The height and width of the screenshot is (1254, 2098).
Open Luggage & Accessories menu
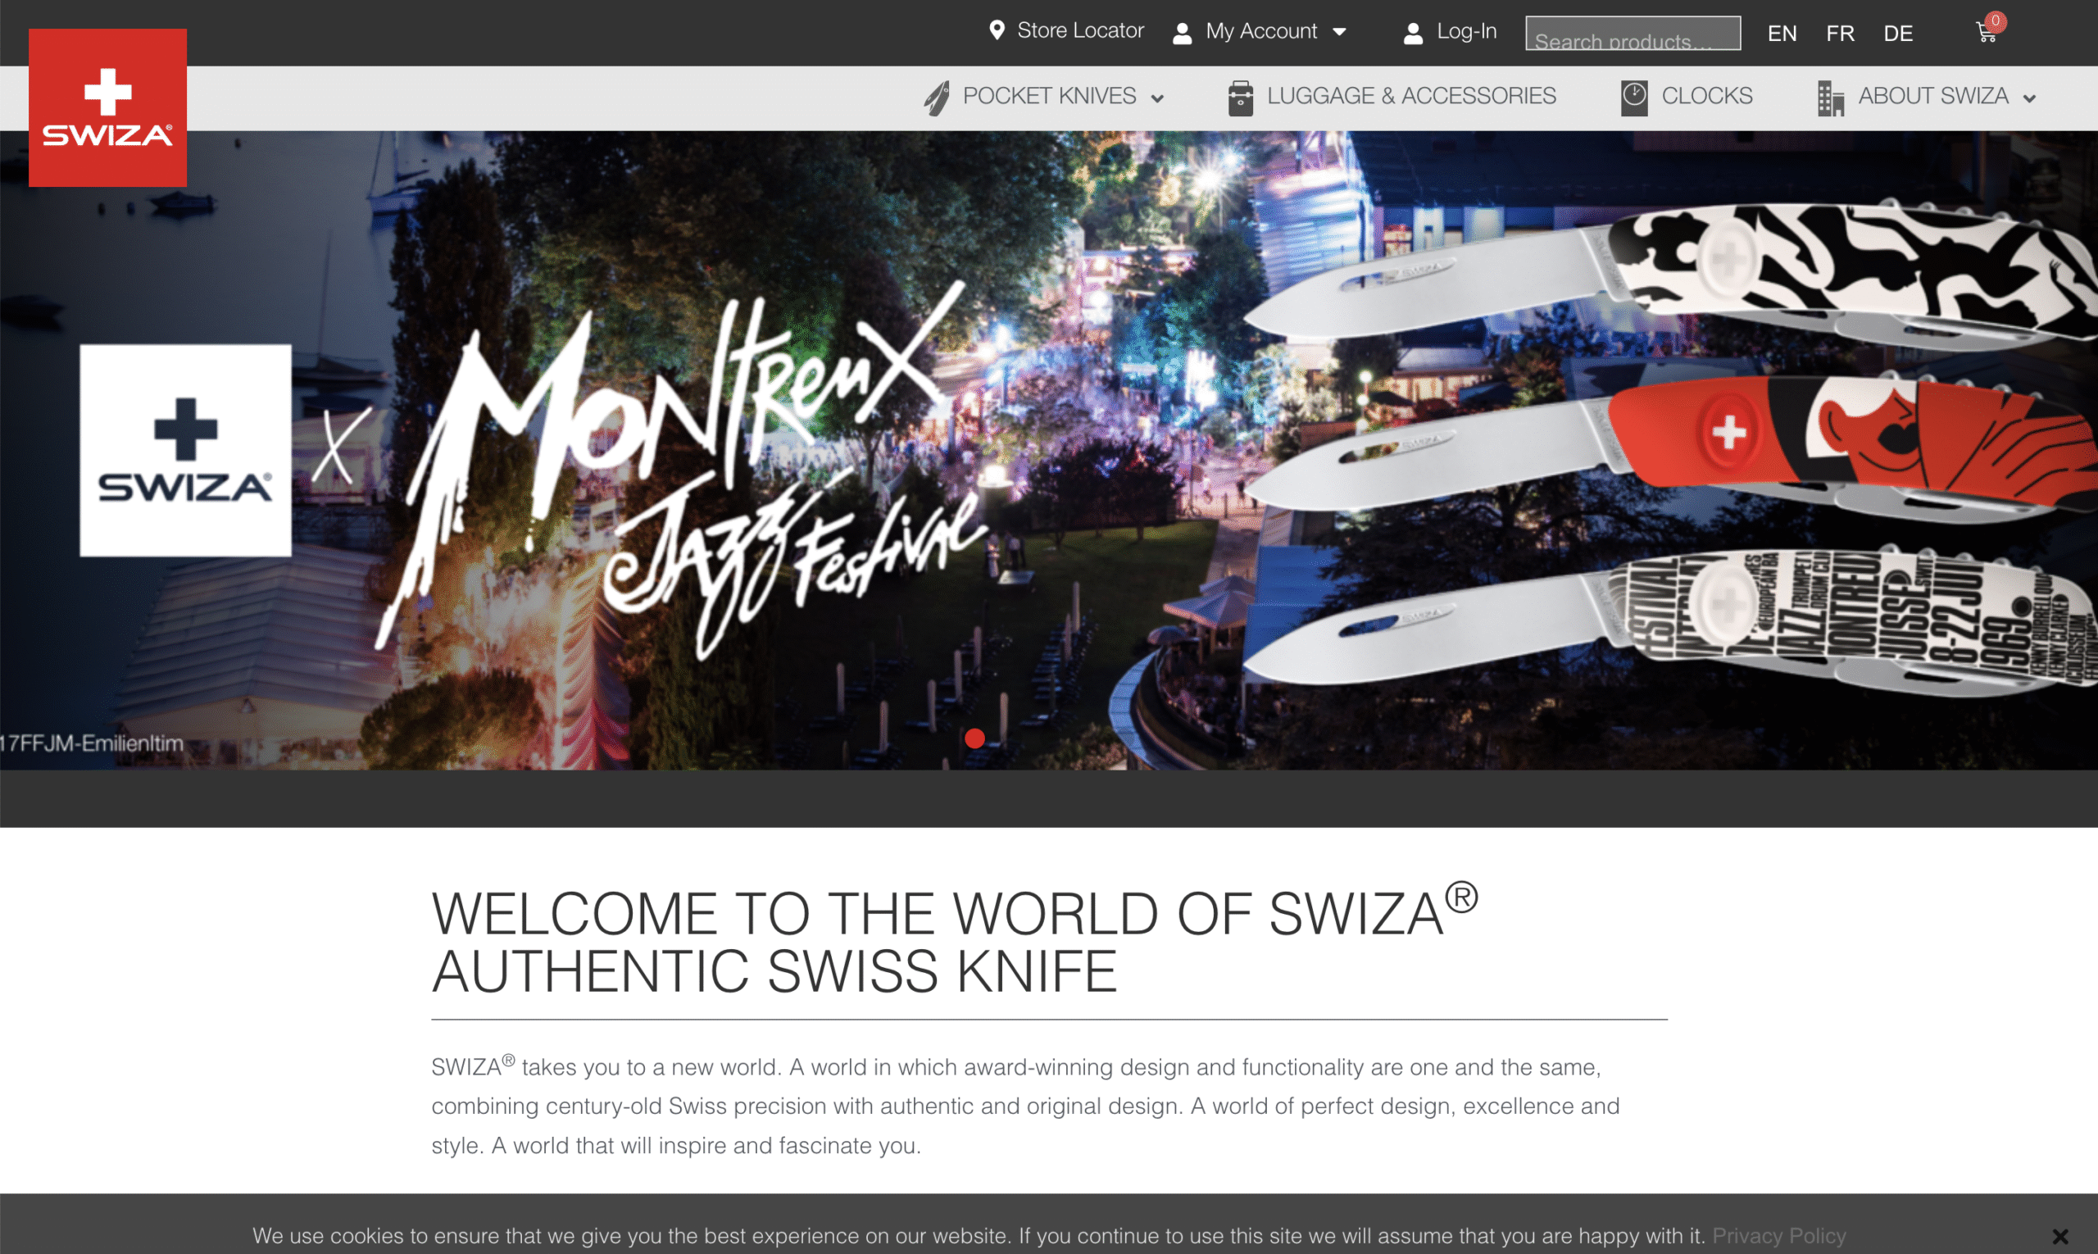[x=1411, y=97]
